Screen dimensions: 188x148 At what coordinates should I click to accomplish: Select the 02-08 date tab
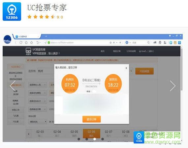point(126,133)
